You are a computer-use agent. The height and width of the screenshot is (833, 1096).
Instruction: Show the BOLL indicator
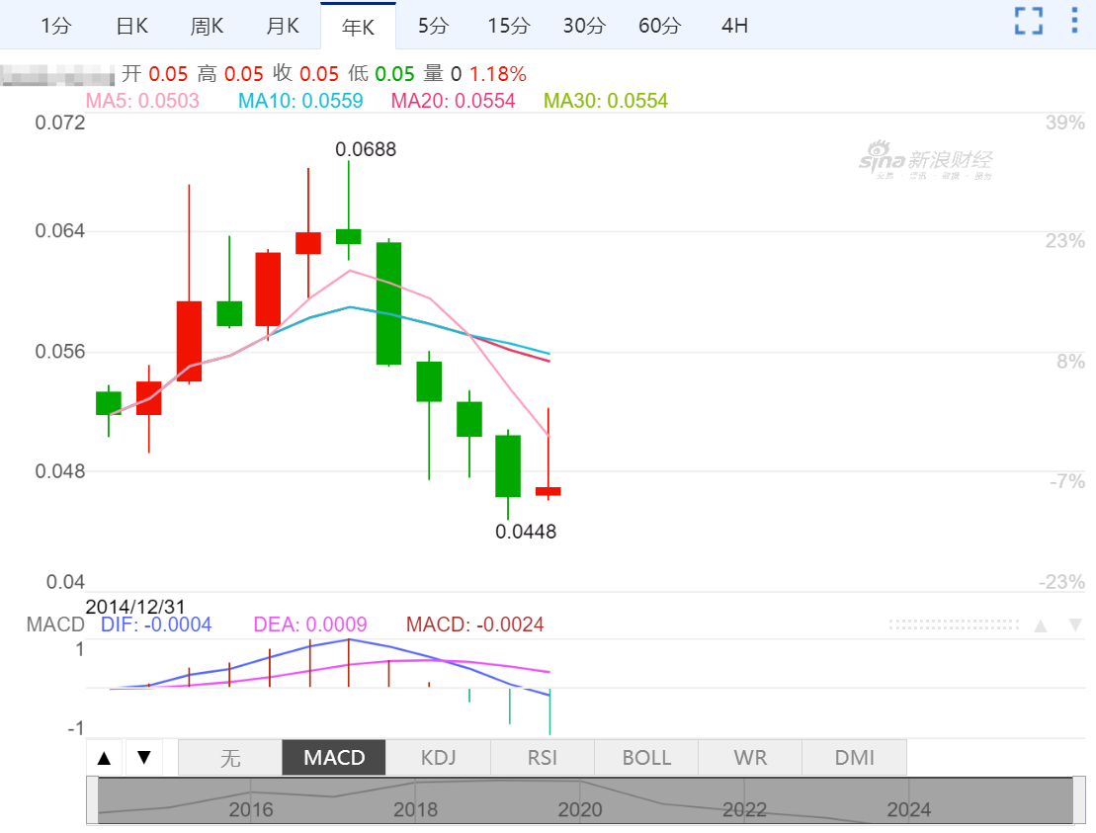[x=646, y=758]
